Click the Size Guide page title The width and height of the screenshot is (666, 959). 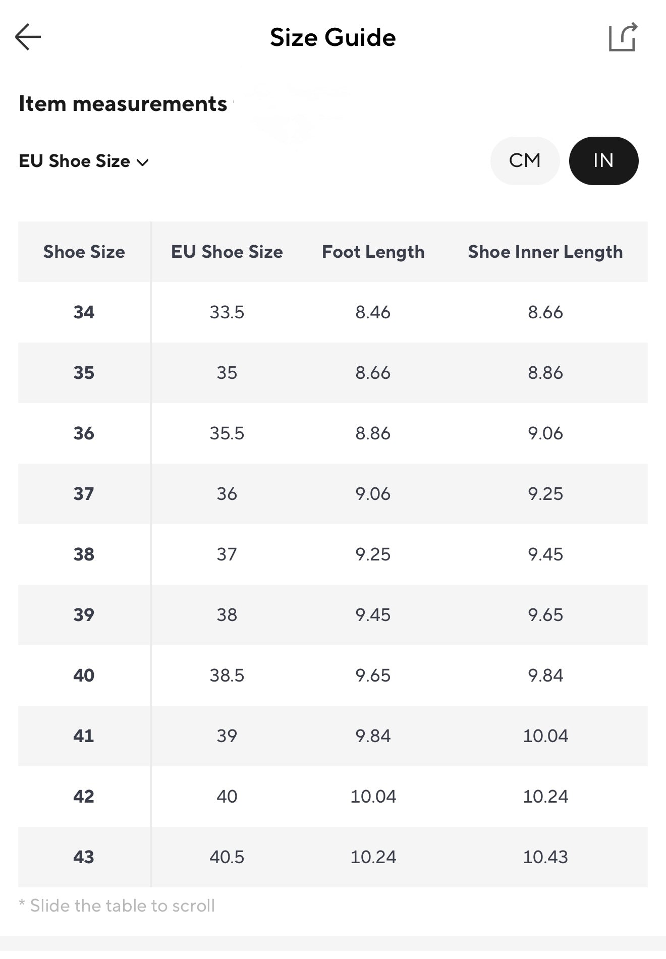332,37
